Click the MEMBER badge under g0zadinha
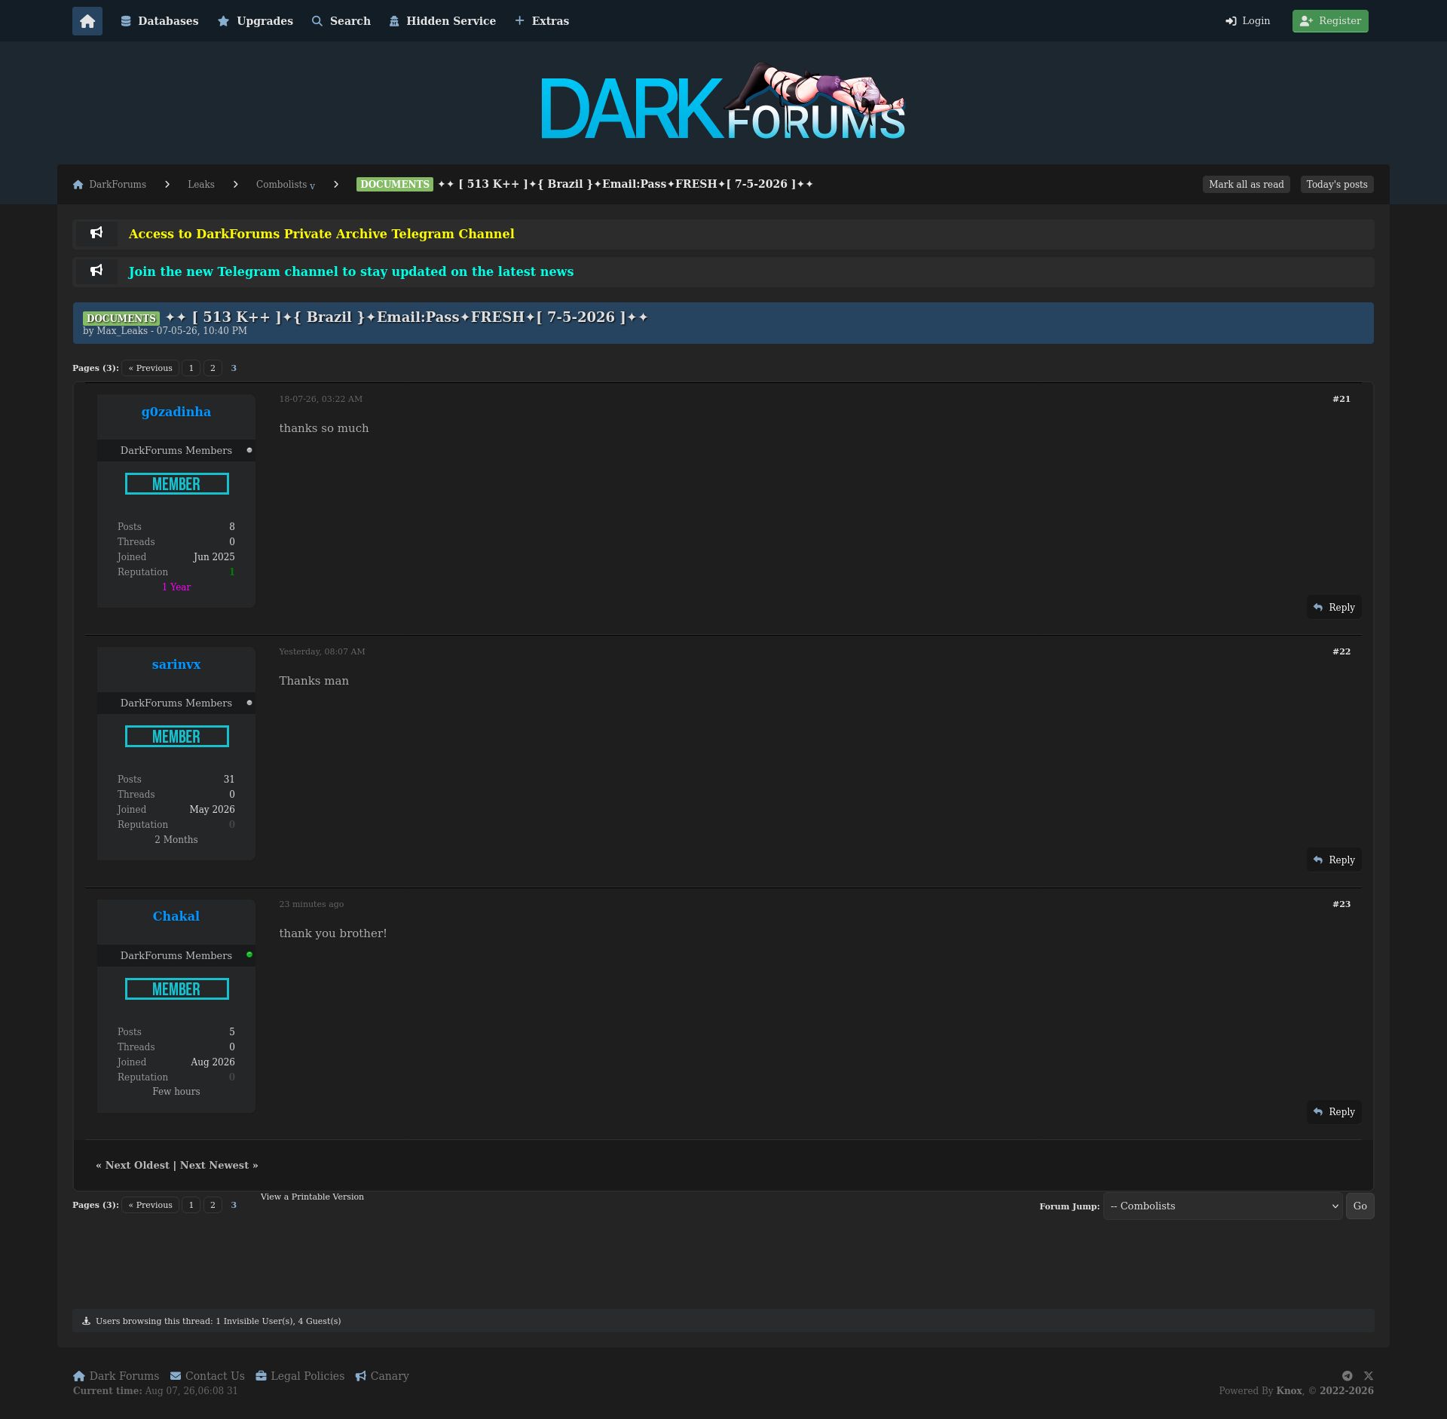 (177, 484)
